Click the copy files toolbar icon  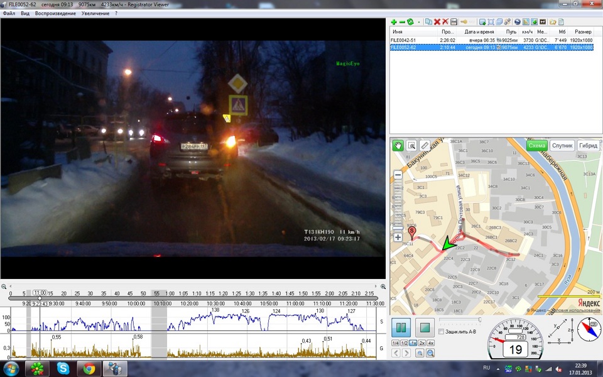coord(428,22)
